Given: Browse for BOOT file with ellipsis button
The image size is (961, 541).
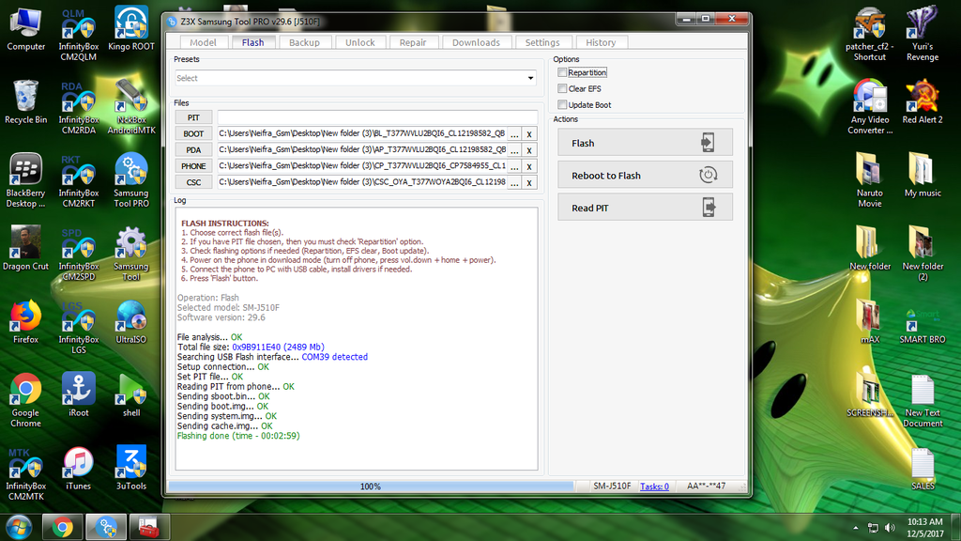Looking at the screenshot, I should click(514, 133).
